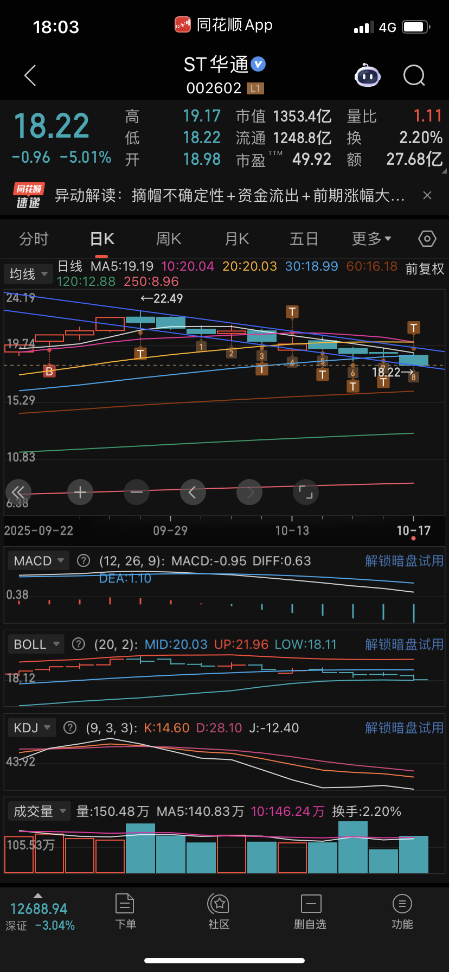
Task: Open the 功能 functions menu icon
Action: [402, 911]
